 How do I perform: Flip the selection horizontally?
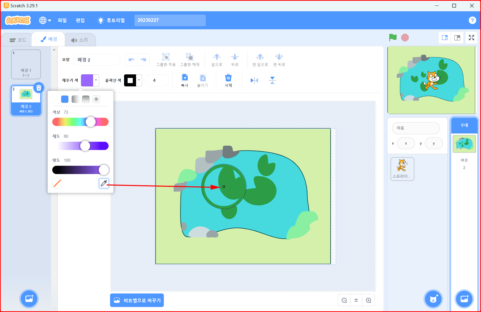[254, 80]
